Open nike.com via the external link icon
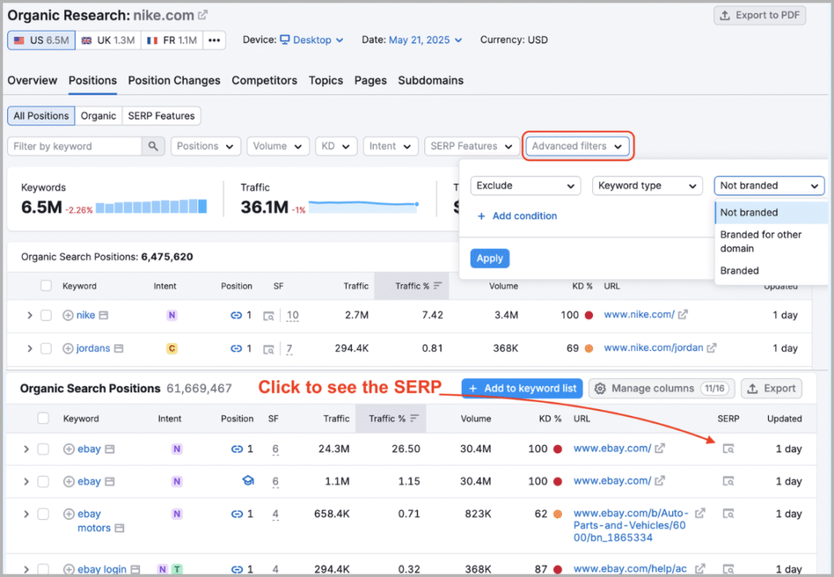Image resolution: width=834 pixels, height=577 pixels. point(201,15)
